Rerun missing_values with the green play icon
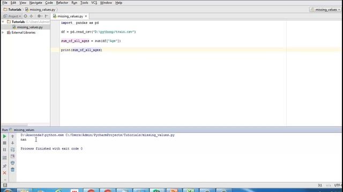Viewport: 343px width, 192px height. click(x=4, y=137)
